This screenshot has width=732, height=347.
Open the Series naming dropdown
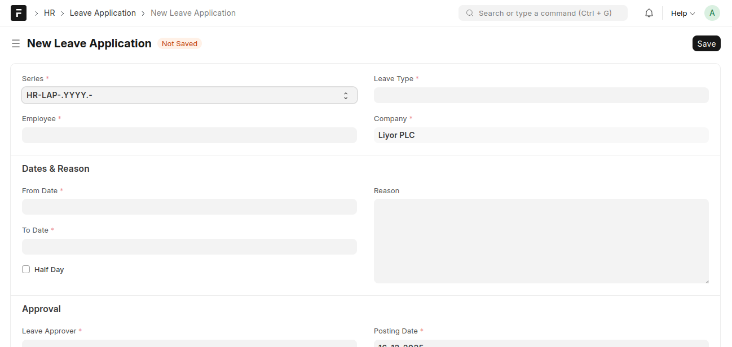[189, 95]
